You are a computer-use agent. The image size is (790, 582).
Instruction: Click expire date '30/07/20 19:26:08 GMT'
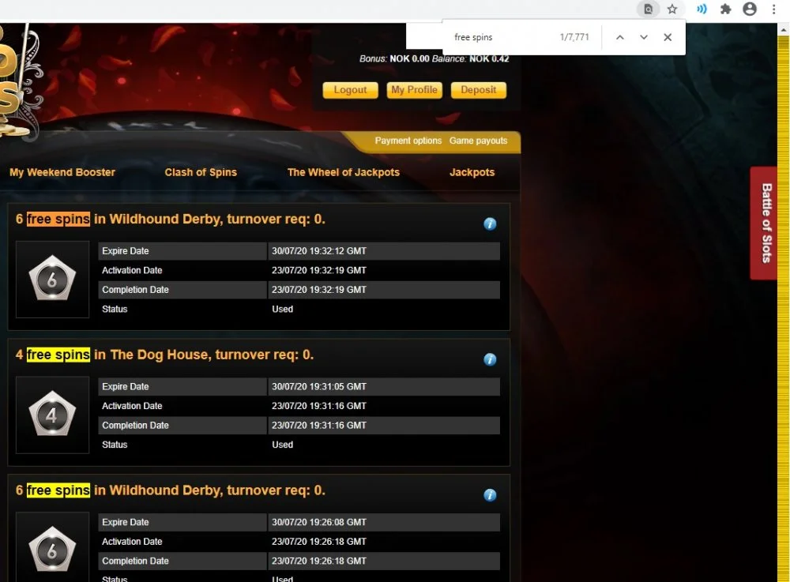319,523
